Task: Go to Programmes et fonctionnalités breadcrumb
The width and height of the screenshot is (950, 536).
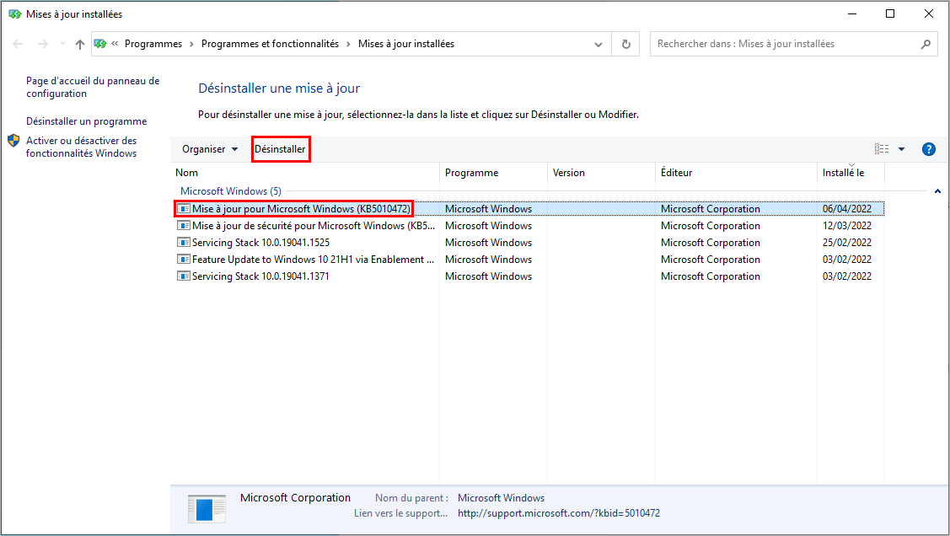Action: [x=271, y=44]
